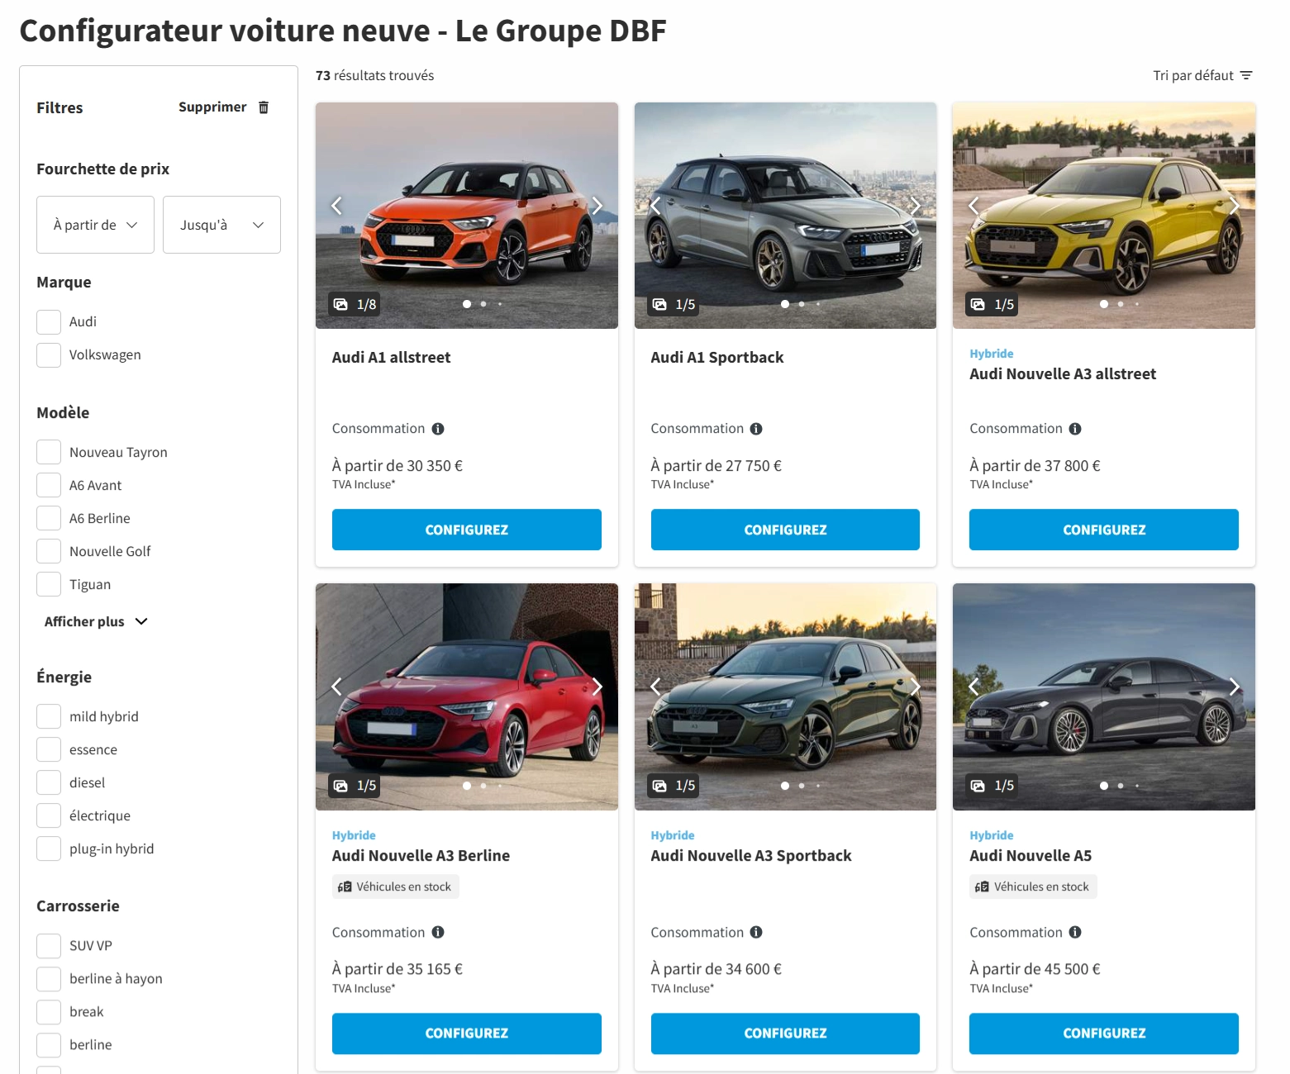
Task: Show next image of Audi A1 Sportback
Action: tap(916, 205)
